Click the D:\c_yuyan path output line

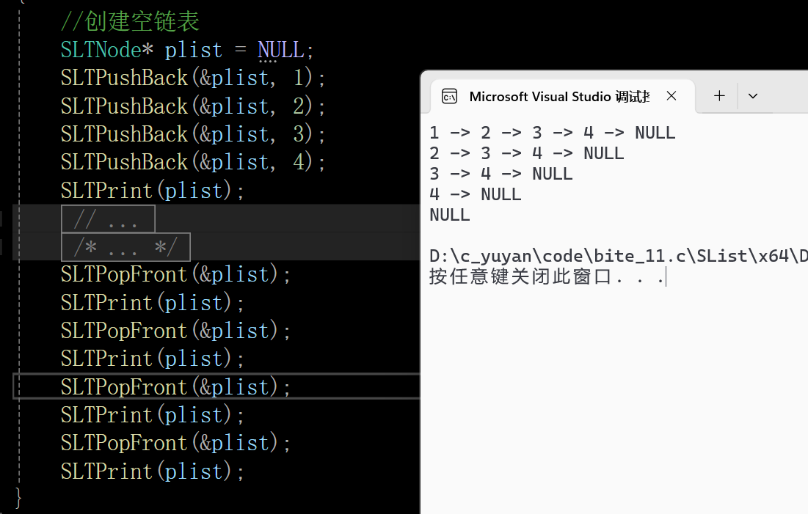(x=619, y=256)
